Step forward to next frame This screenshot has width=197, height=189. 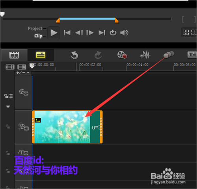(x=90, y=33)
